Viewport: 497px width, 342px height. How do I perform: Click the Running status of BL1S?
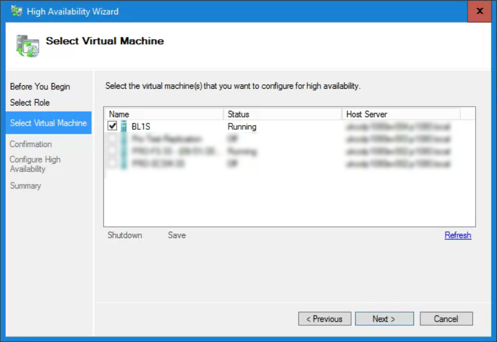(x=242, y=126)
